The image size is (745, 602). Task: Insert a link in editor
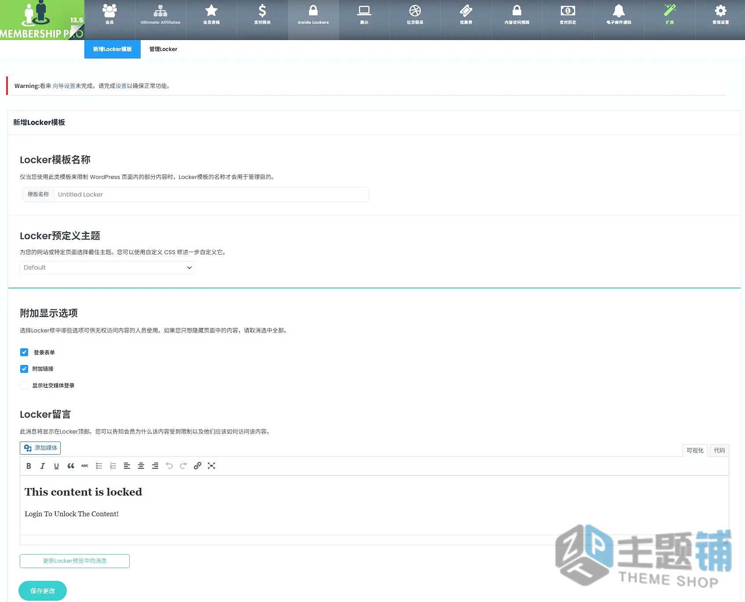coord(197,466)
